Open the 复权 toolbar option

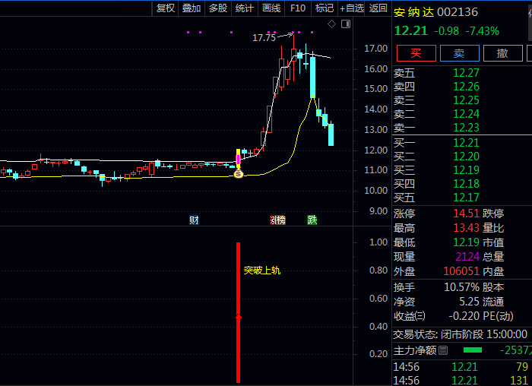coord(165,8)
